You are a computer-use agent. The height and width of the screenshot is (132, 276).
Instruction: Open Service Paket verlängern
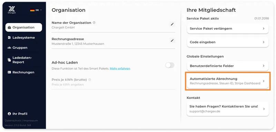click(x=228, y=29)
